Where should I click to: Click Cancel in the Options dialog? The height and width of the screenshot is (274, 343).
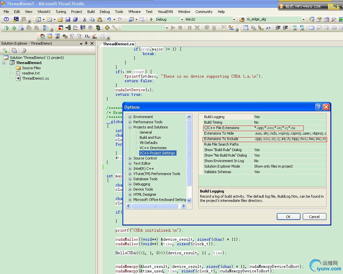pos(314,217)
